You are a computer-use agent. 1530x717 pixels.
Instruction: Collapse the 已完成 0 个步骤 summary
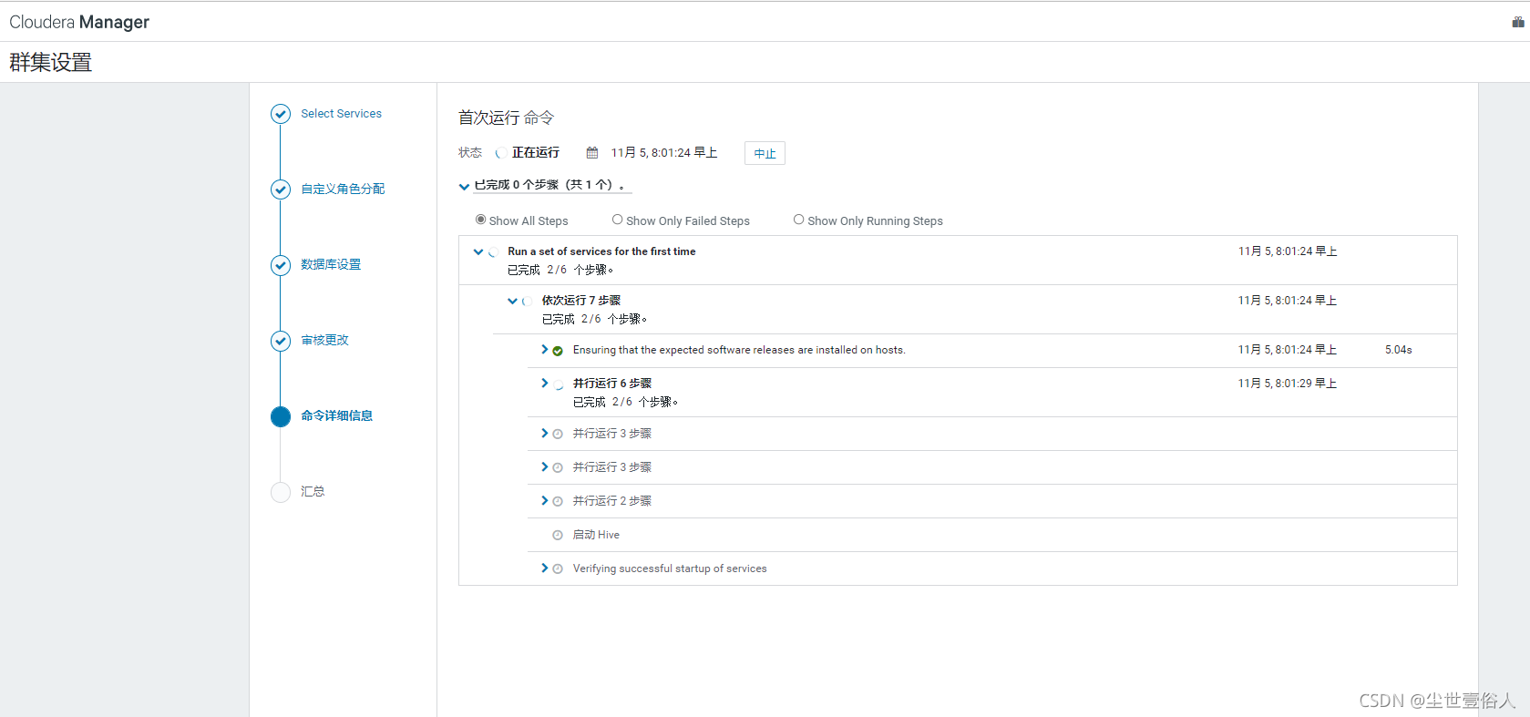(464, 186)
